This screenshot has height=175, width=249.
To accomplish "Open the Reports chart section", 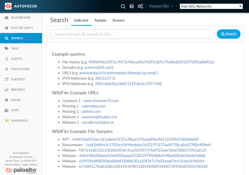I will click(x=18, y=90).
